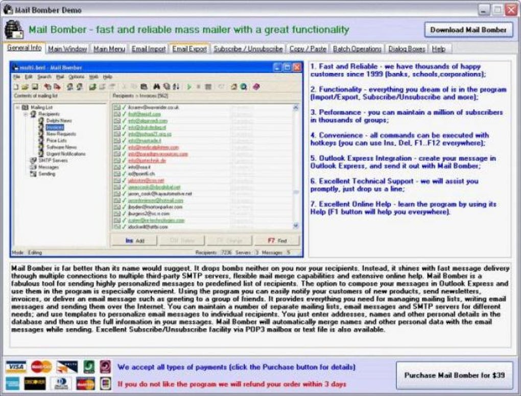This screenshot has height=396, width=521.
Task: Open Edit menu in embedded window
Action: point(29,77)
